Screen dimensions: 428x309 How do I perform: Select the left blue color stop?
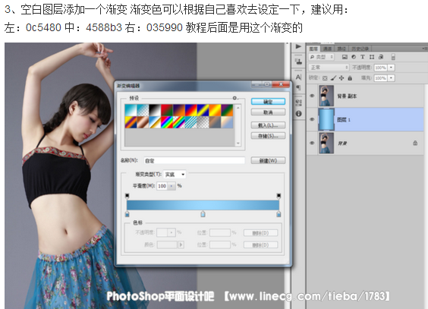127,214
